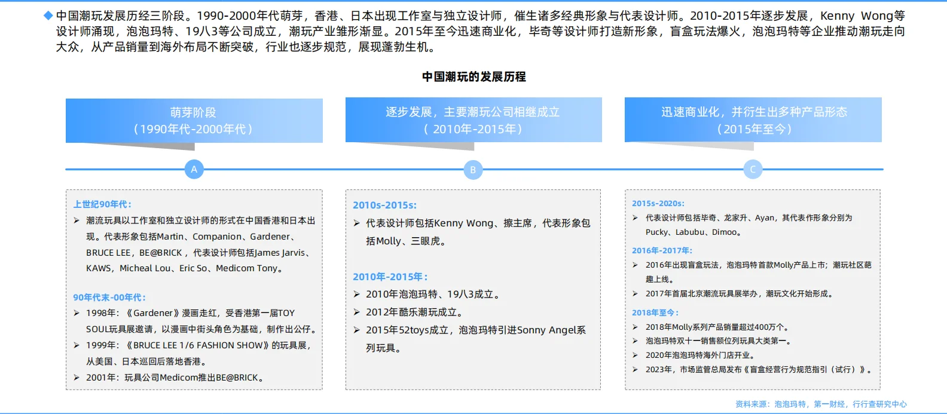The image size is (947, 414).
Task: Click the line 2001年:玩具公司Medicom推出BE@BRICK
Action: click(176, 378)
